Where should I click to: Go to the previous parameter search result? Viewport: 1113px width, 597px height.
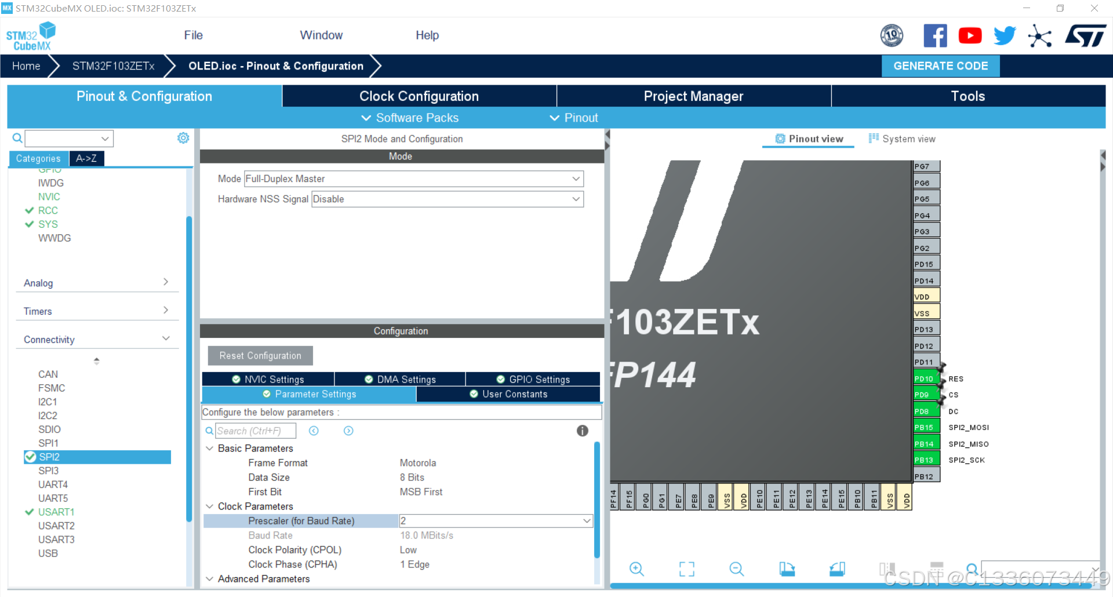[x=314, y=431]
